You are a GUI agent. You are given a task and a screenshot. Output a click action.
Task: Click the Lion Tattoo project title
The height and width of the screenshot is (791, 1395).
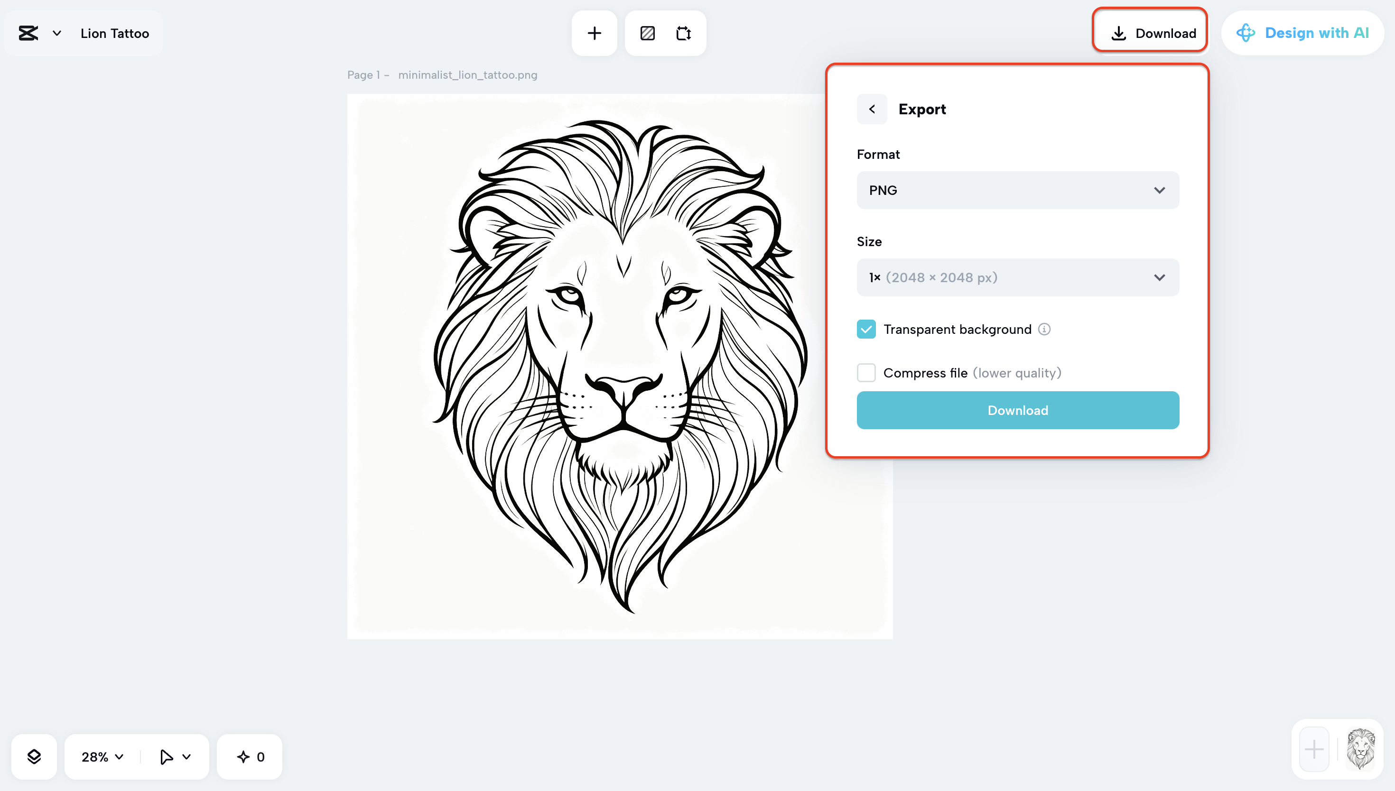(x=115, y=33)
